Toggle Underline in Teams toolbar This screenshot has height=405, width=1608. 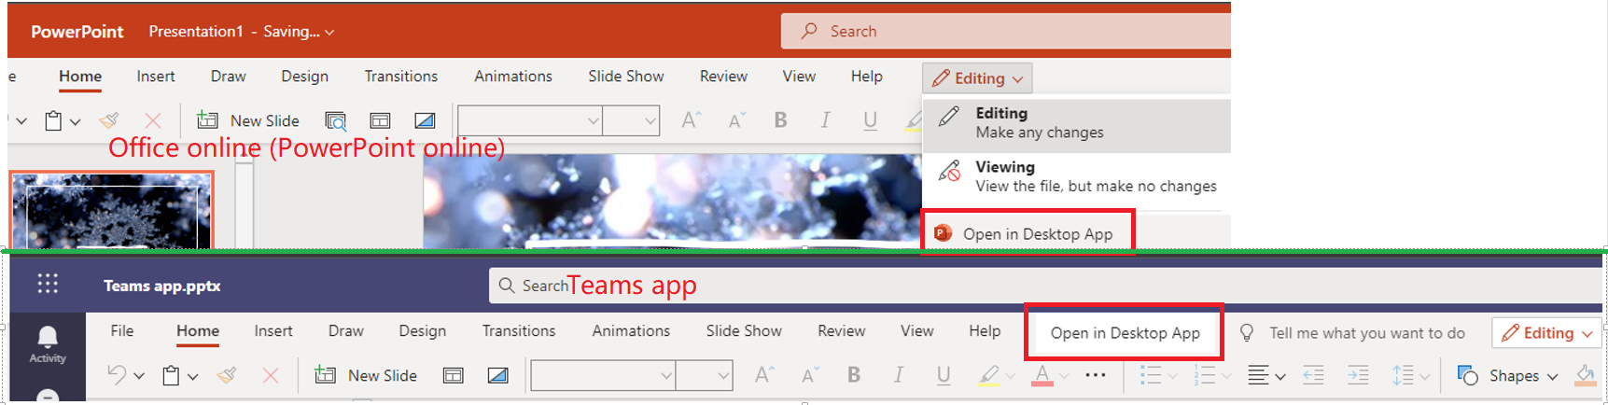(944, 374)
